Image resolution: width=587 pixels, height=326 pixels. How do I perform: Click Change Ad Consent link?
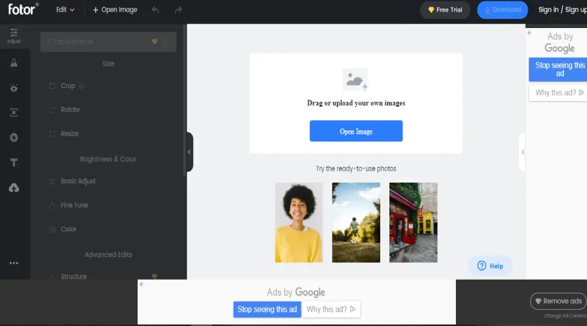click(x=565, y=316)
